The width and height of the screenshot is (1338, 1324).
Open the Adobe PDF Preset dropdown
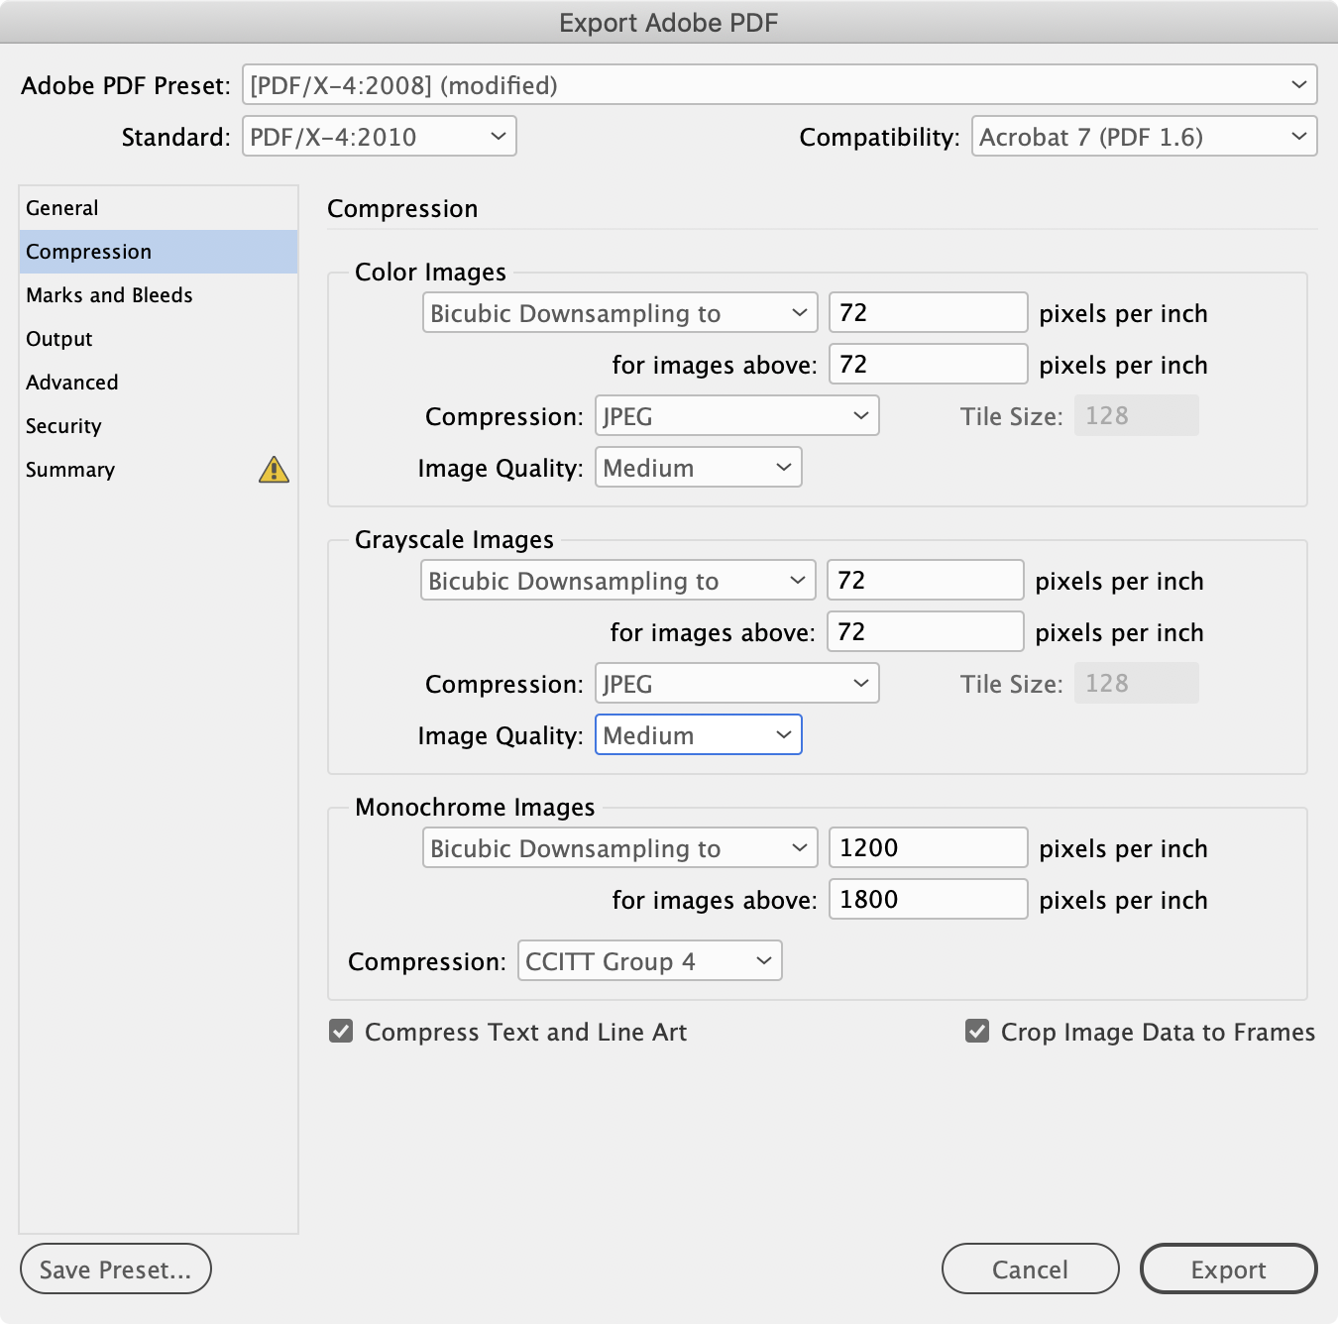point(782,85)
